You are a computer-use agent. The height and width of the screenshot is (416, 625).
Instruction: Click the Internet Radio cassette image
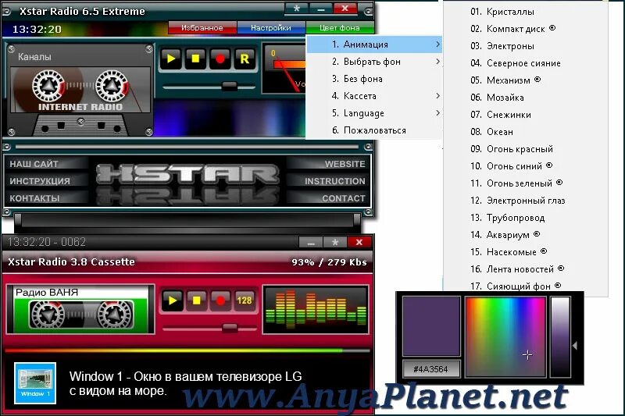coord(80,90)
